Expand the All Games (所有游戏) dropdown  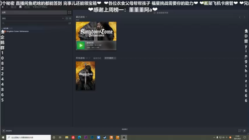[x=83, y=58]
